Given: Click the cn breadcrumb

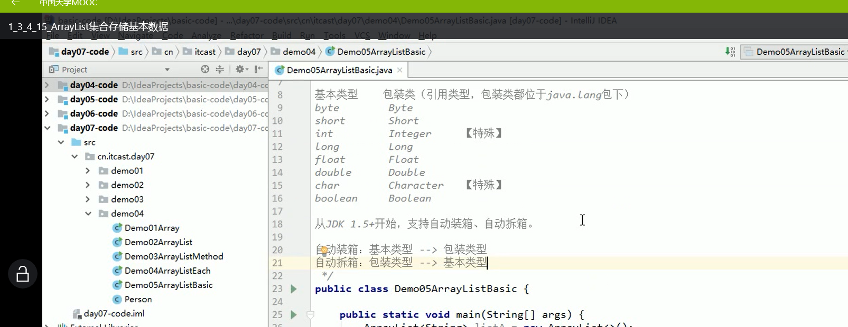Looking at the screenshot, I should tap(163, 52).
